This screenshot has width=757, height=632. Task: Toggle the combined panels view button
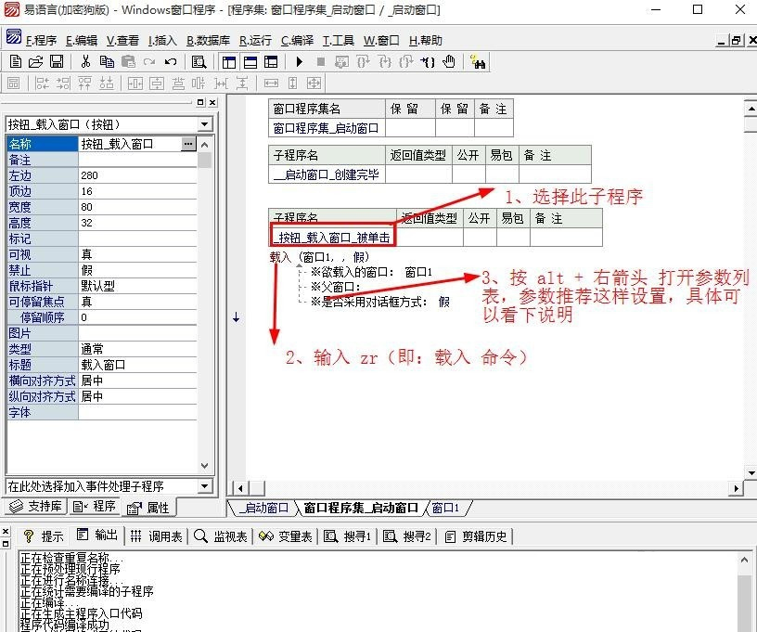(x=271, y=62)
